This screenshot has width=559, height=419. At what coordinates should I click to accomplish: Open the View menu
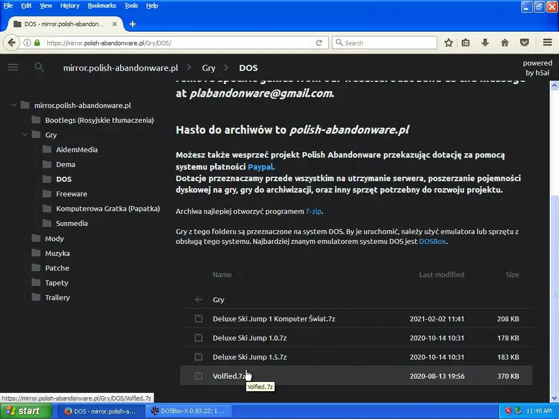[46, 5]
